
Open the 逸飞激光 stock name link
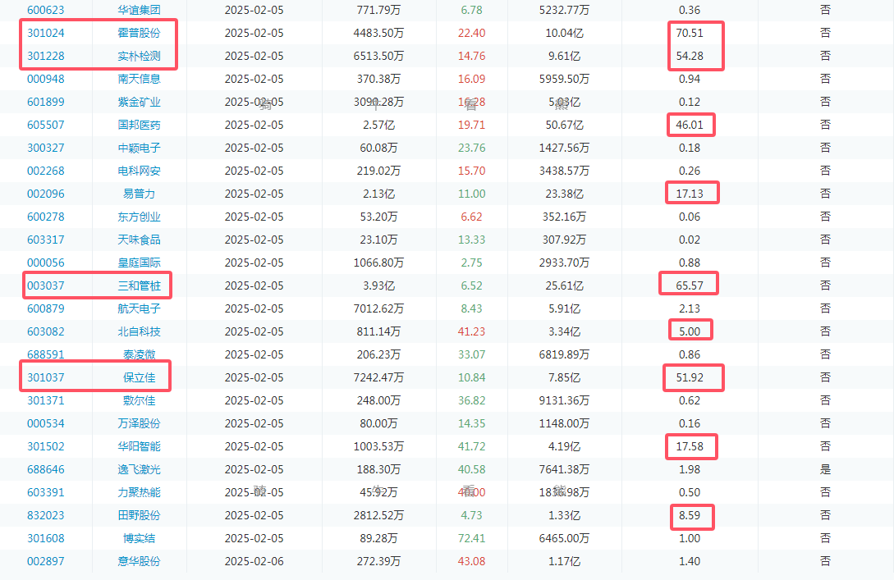139,469
